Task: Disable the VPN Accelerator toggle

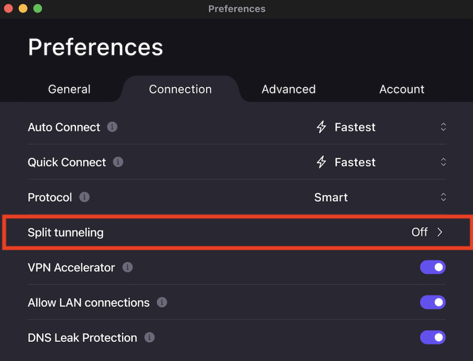Action: tap(432, 267)
